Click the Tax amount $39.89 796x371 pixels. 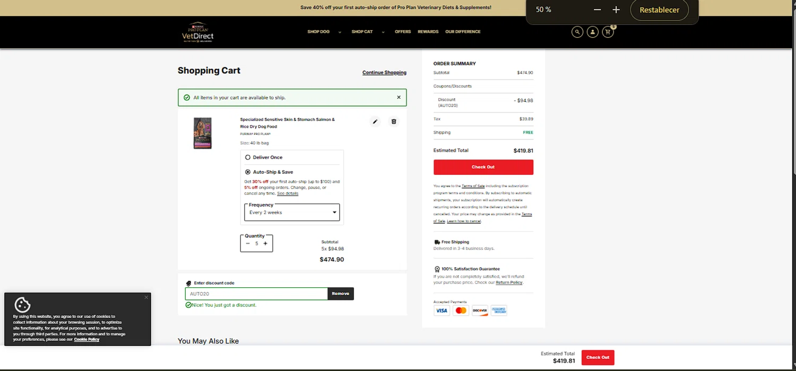click(x=526, y=119)
